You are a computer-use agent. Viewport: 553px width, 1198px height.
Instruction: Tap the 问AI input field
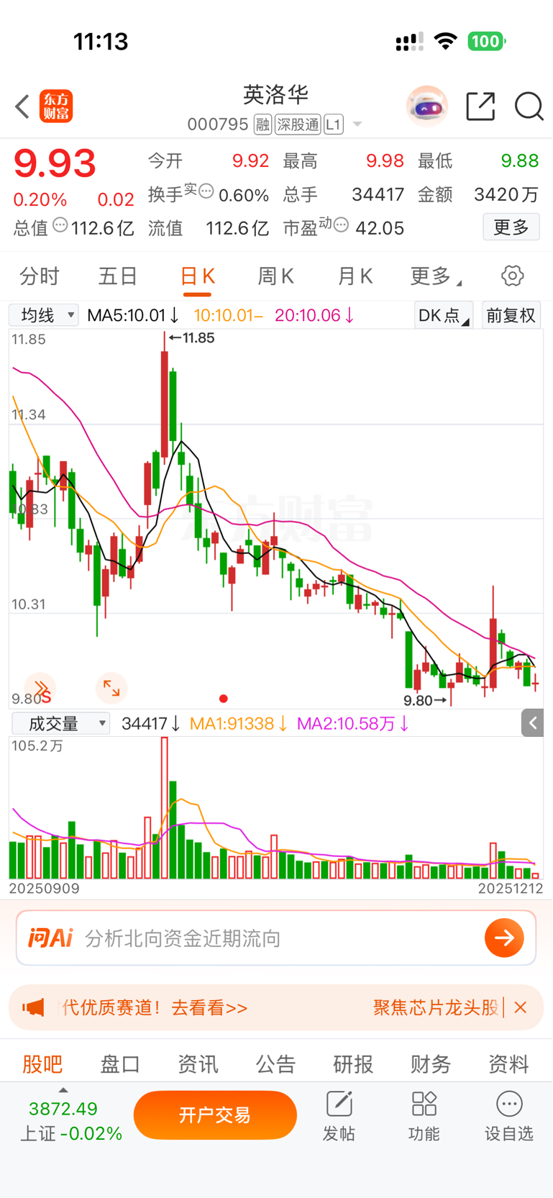tap(276, 938)
